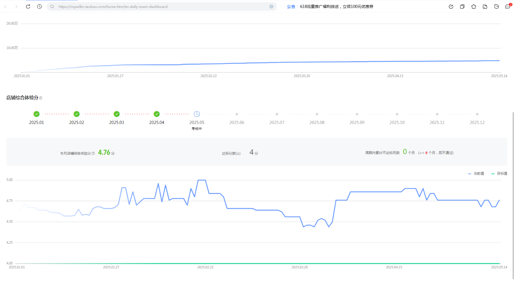517x283 pixels.
Task: Click help icon beside 店铺综合体验分 heading
Action: click(x=41, y=98)
